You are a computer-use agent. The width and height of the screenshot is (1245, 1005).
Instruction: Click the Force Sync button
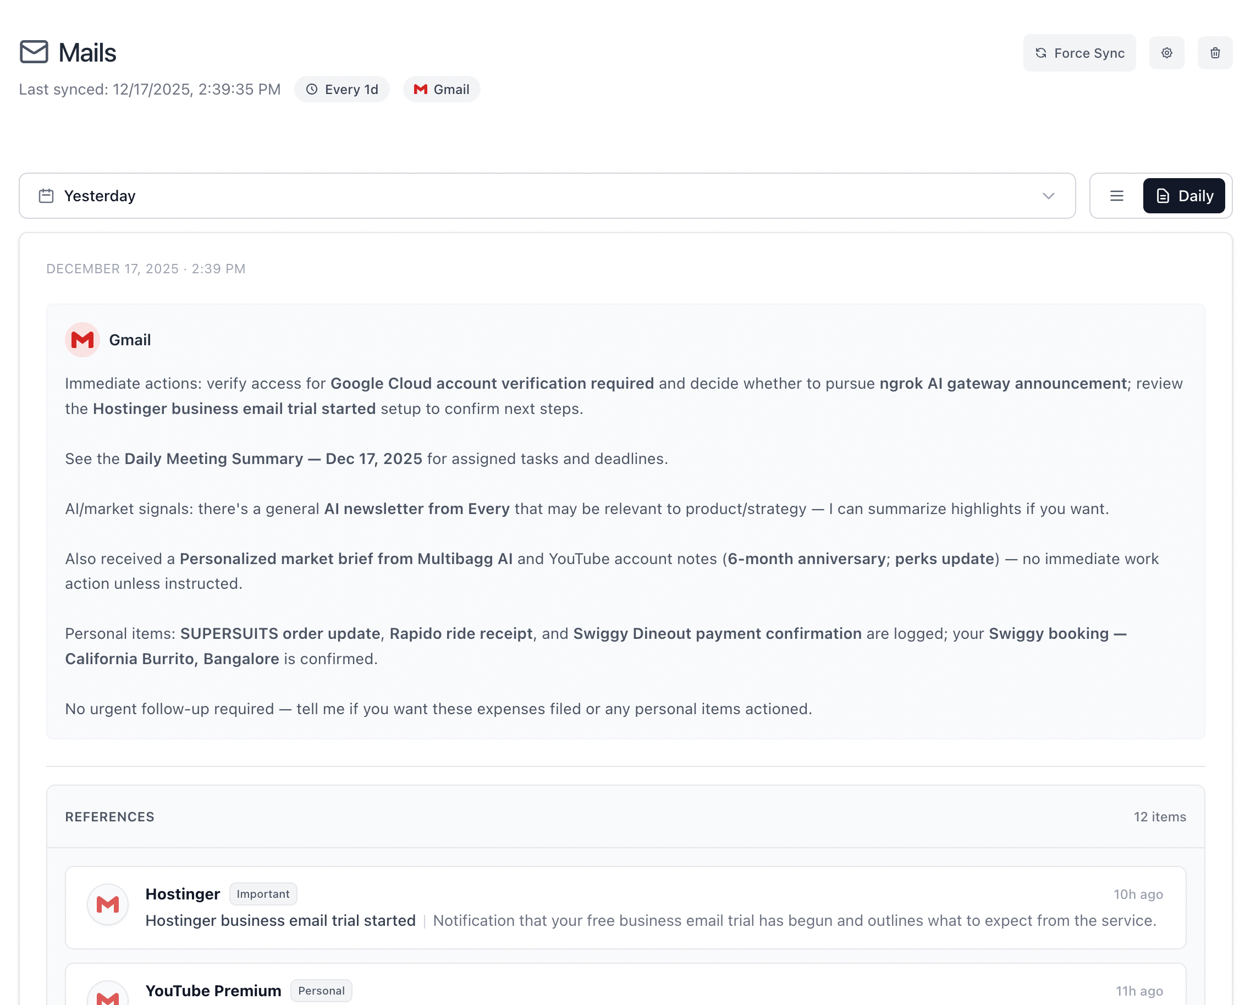[1079, 53]
